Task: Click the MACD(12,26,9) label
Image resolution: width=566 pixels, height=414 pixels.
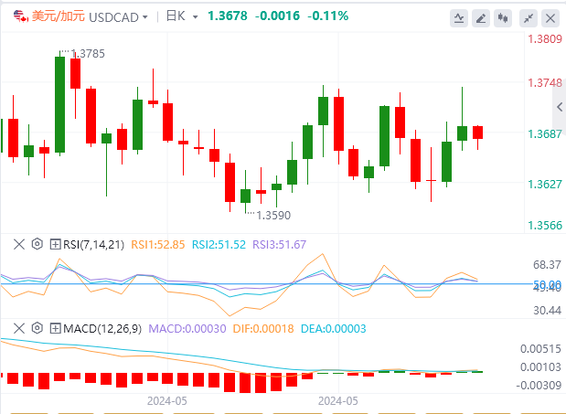Action: (x=102, y=329)
